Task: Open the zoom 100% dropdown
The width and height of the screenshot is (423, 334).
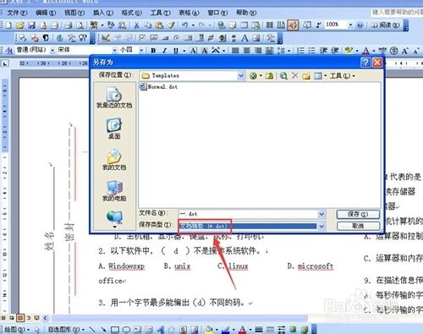Action: pos(350,25)
